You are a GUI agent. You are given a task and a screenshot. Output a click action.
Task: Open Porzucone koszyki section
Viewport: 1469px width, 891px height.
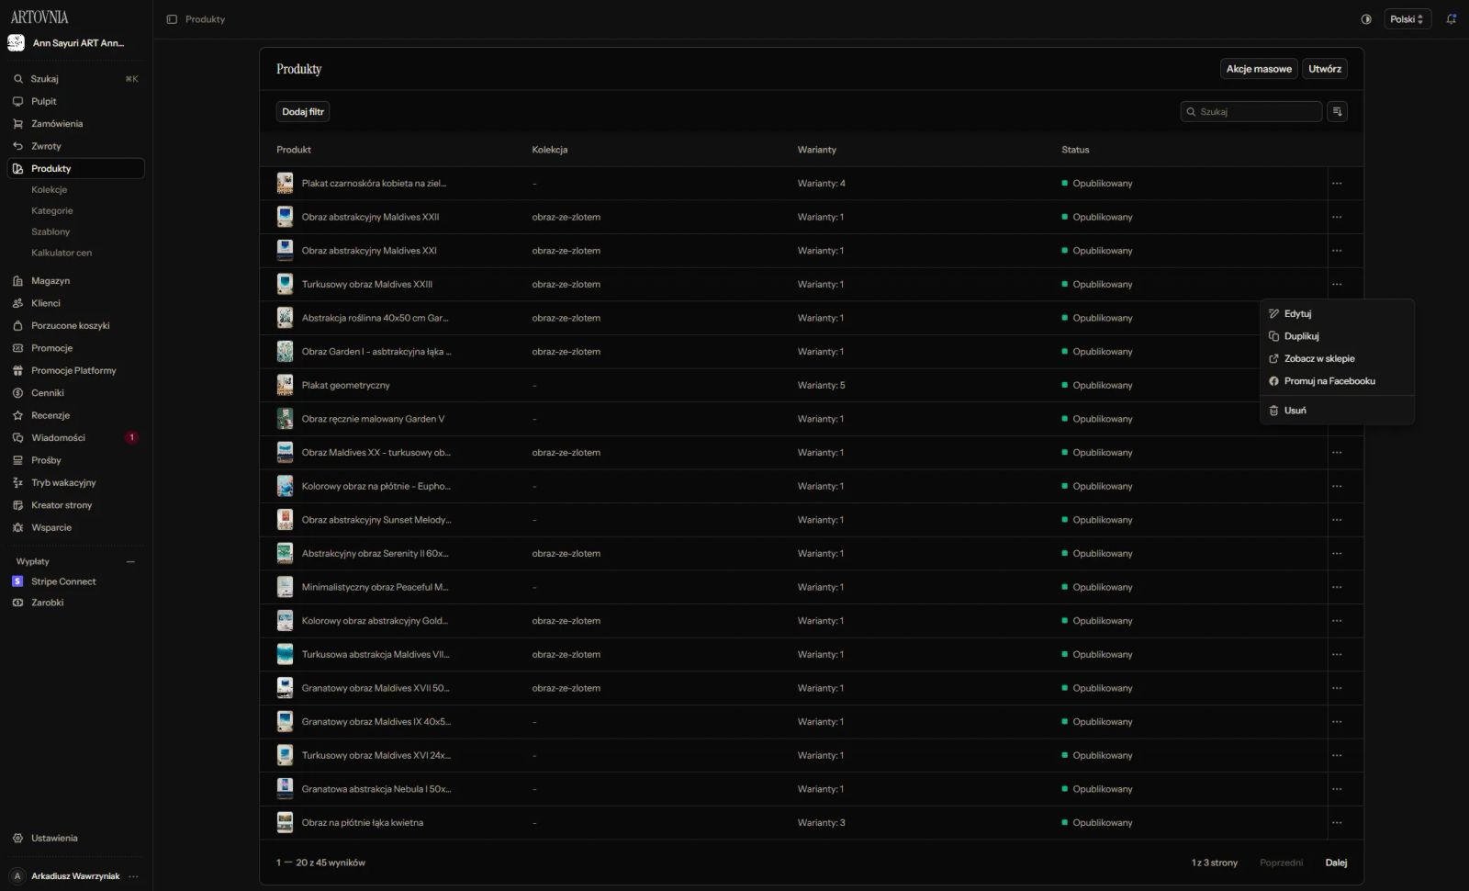tap(75, 326)
